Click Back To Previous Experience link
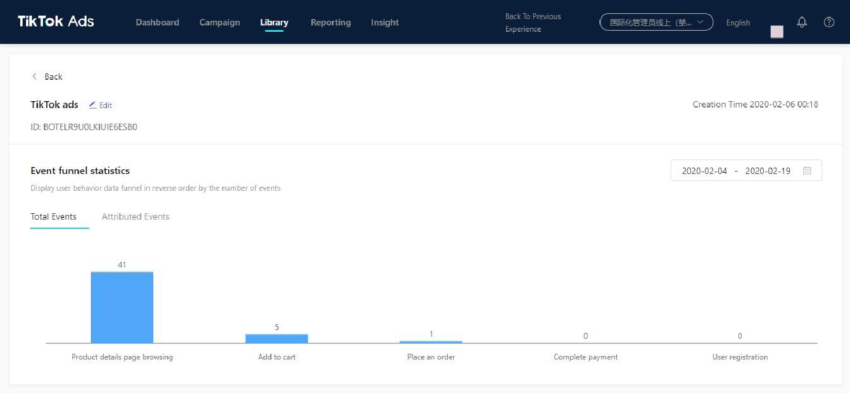The height and width of the screenshot is (393, 850). click(533, 23)
